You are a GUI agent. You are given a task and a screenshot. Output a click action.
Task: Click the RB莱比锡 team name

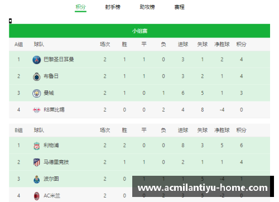[x=54, y=109]
